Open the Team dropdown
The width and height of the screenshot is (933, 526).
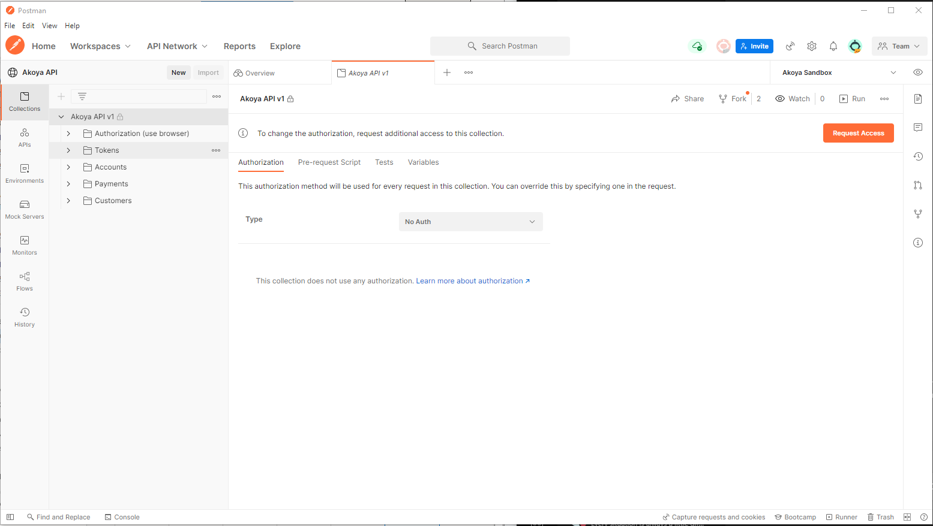[899, 46]
